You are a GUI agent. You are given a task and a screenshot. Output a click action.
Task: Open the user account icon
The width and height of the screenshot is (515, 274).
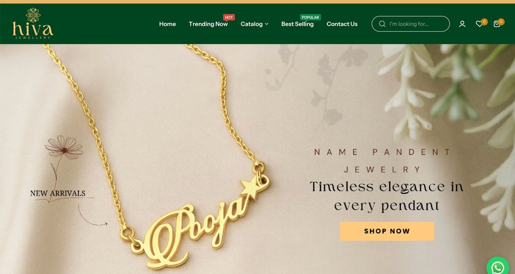462,24
